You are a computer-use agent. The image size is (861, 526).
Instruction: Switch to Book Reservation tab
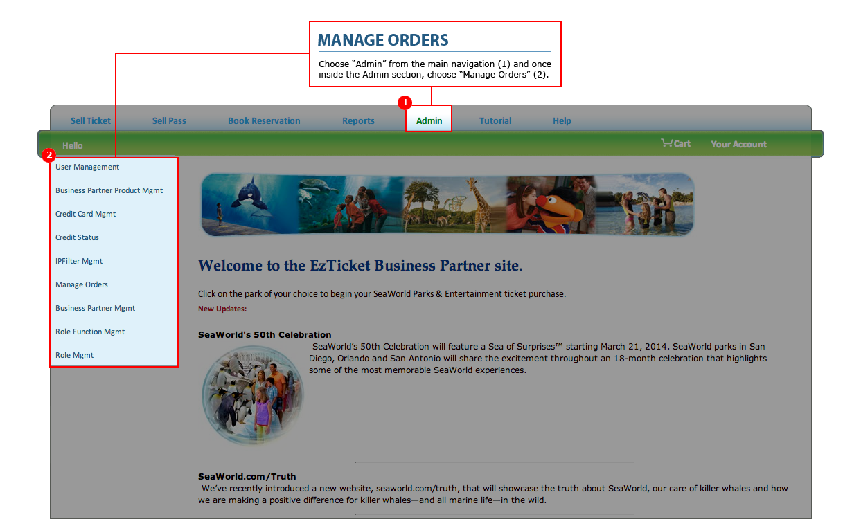[264, 121]
